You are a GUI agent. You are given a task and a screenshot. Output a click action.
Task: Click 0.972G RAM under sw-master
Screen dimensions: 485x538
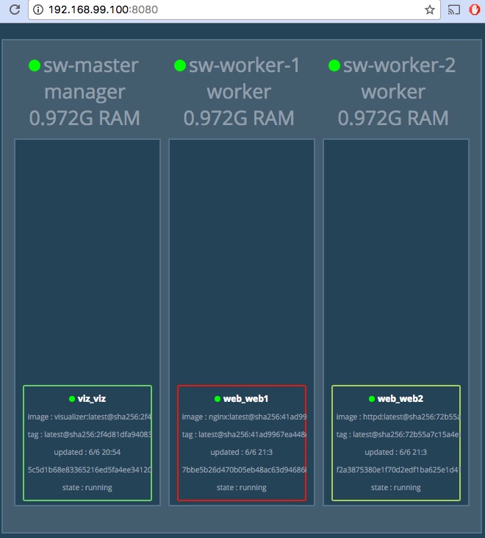(85, 118)
